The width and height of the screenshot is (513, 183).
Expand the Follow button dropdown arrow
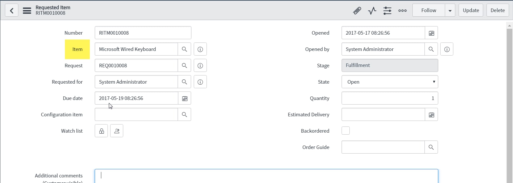(450, 10)
